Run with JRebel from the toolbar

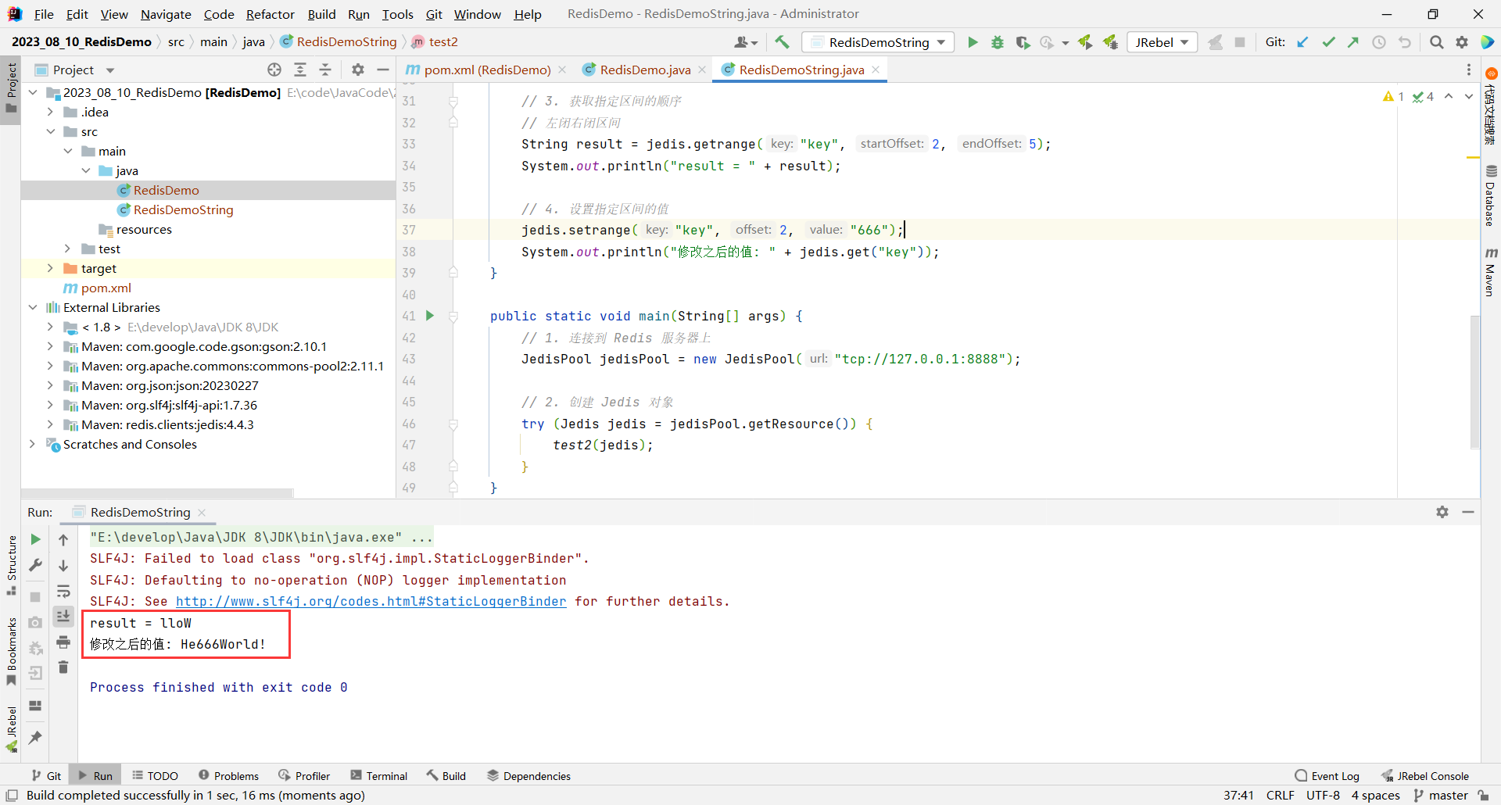click(x=1085, y=42)
